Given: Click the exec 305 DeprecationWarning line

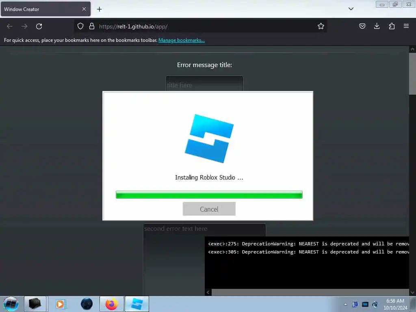Looking at the screenshot, I should click(308, 252).
